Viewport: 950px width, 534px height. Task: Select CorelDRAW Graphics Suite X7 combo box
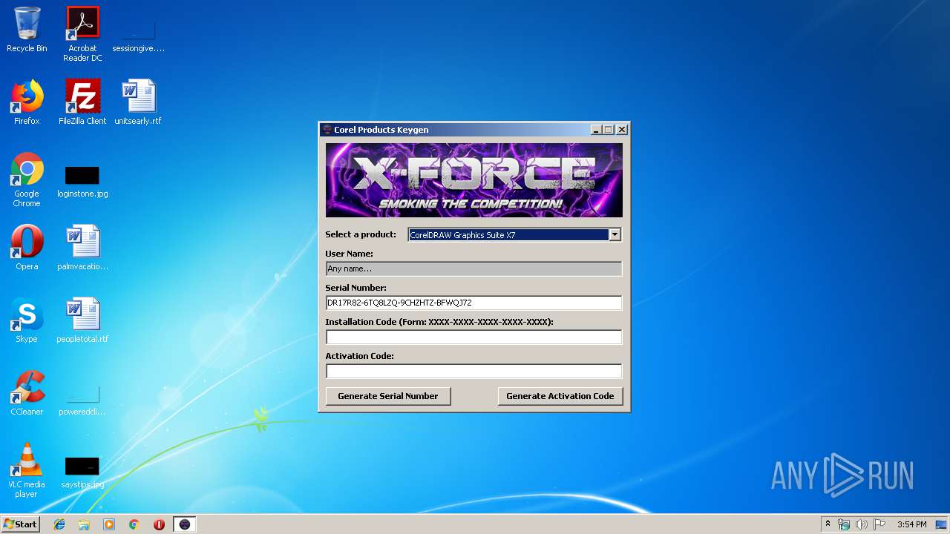coord(514,235)
